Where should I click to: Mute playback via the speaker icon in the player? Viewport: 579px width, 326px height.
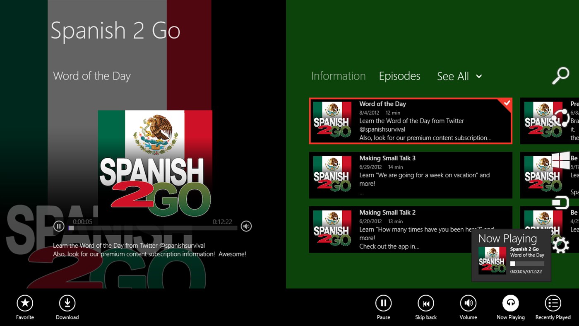(246, 226)
